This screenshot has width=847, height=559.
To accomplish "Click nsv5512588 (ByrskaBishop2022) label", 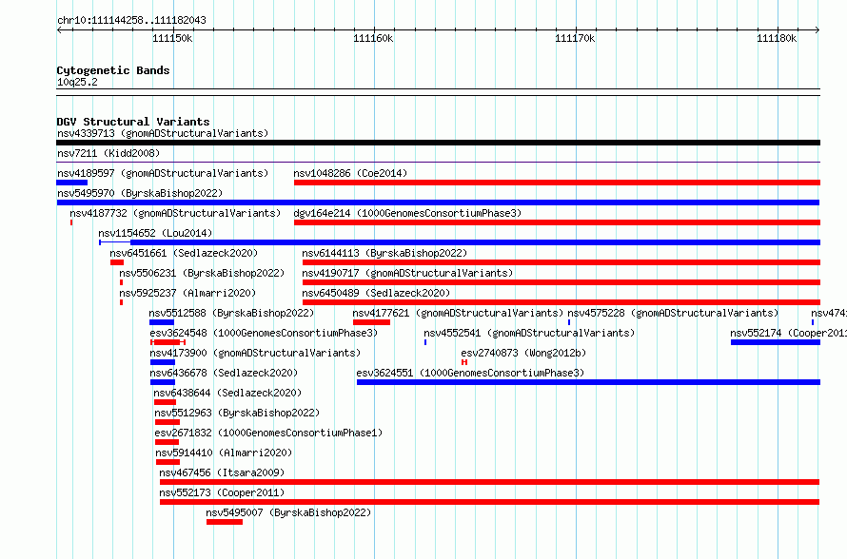I will coord(231,313).
